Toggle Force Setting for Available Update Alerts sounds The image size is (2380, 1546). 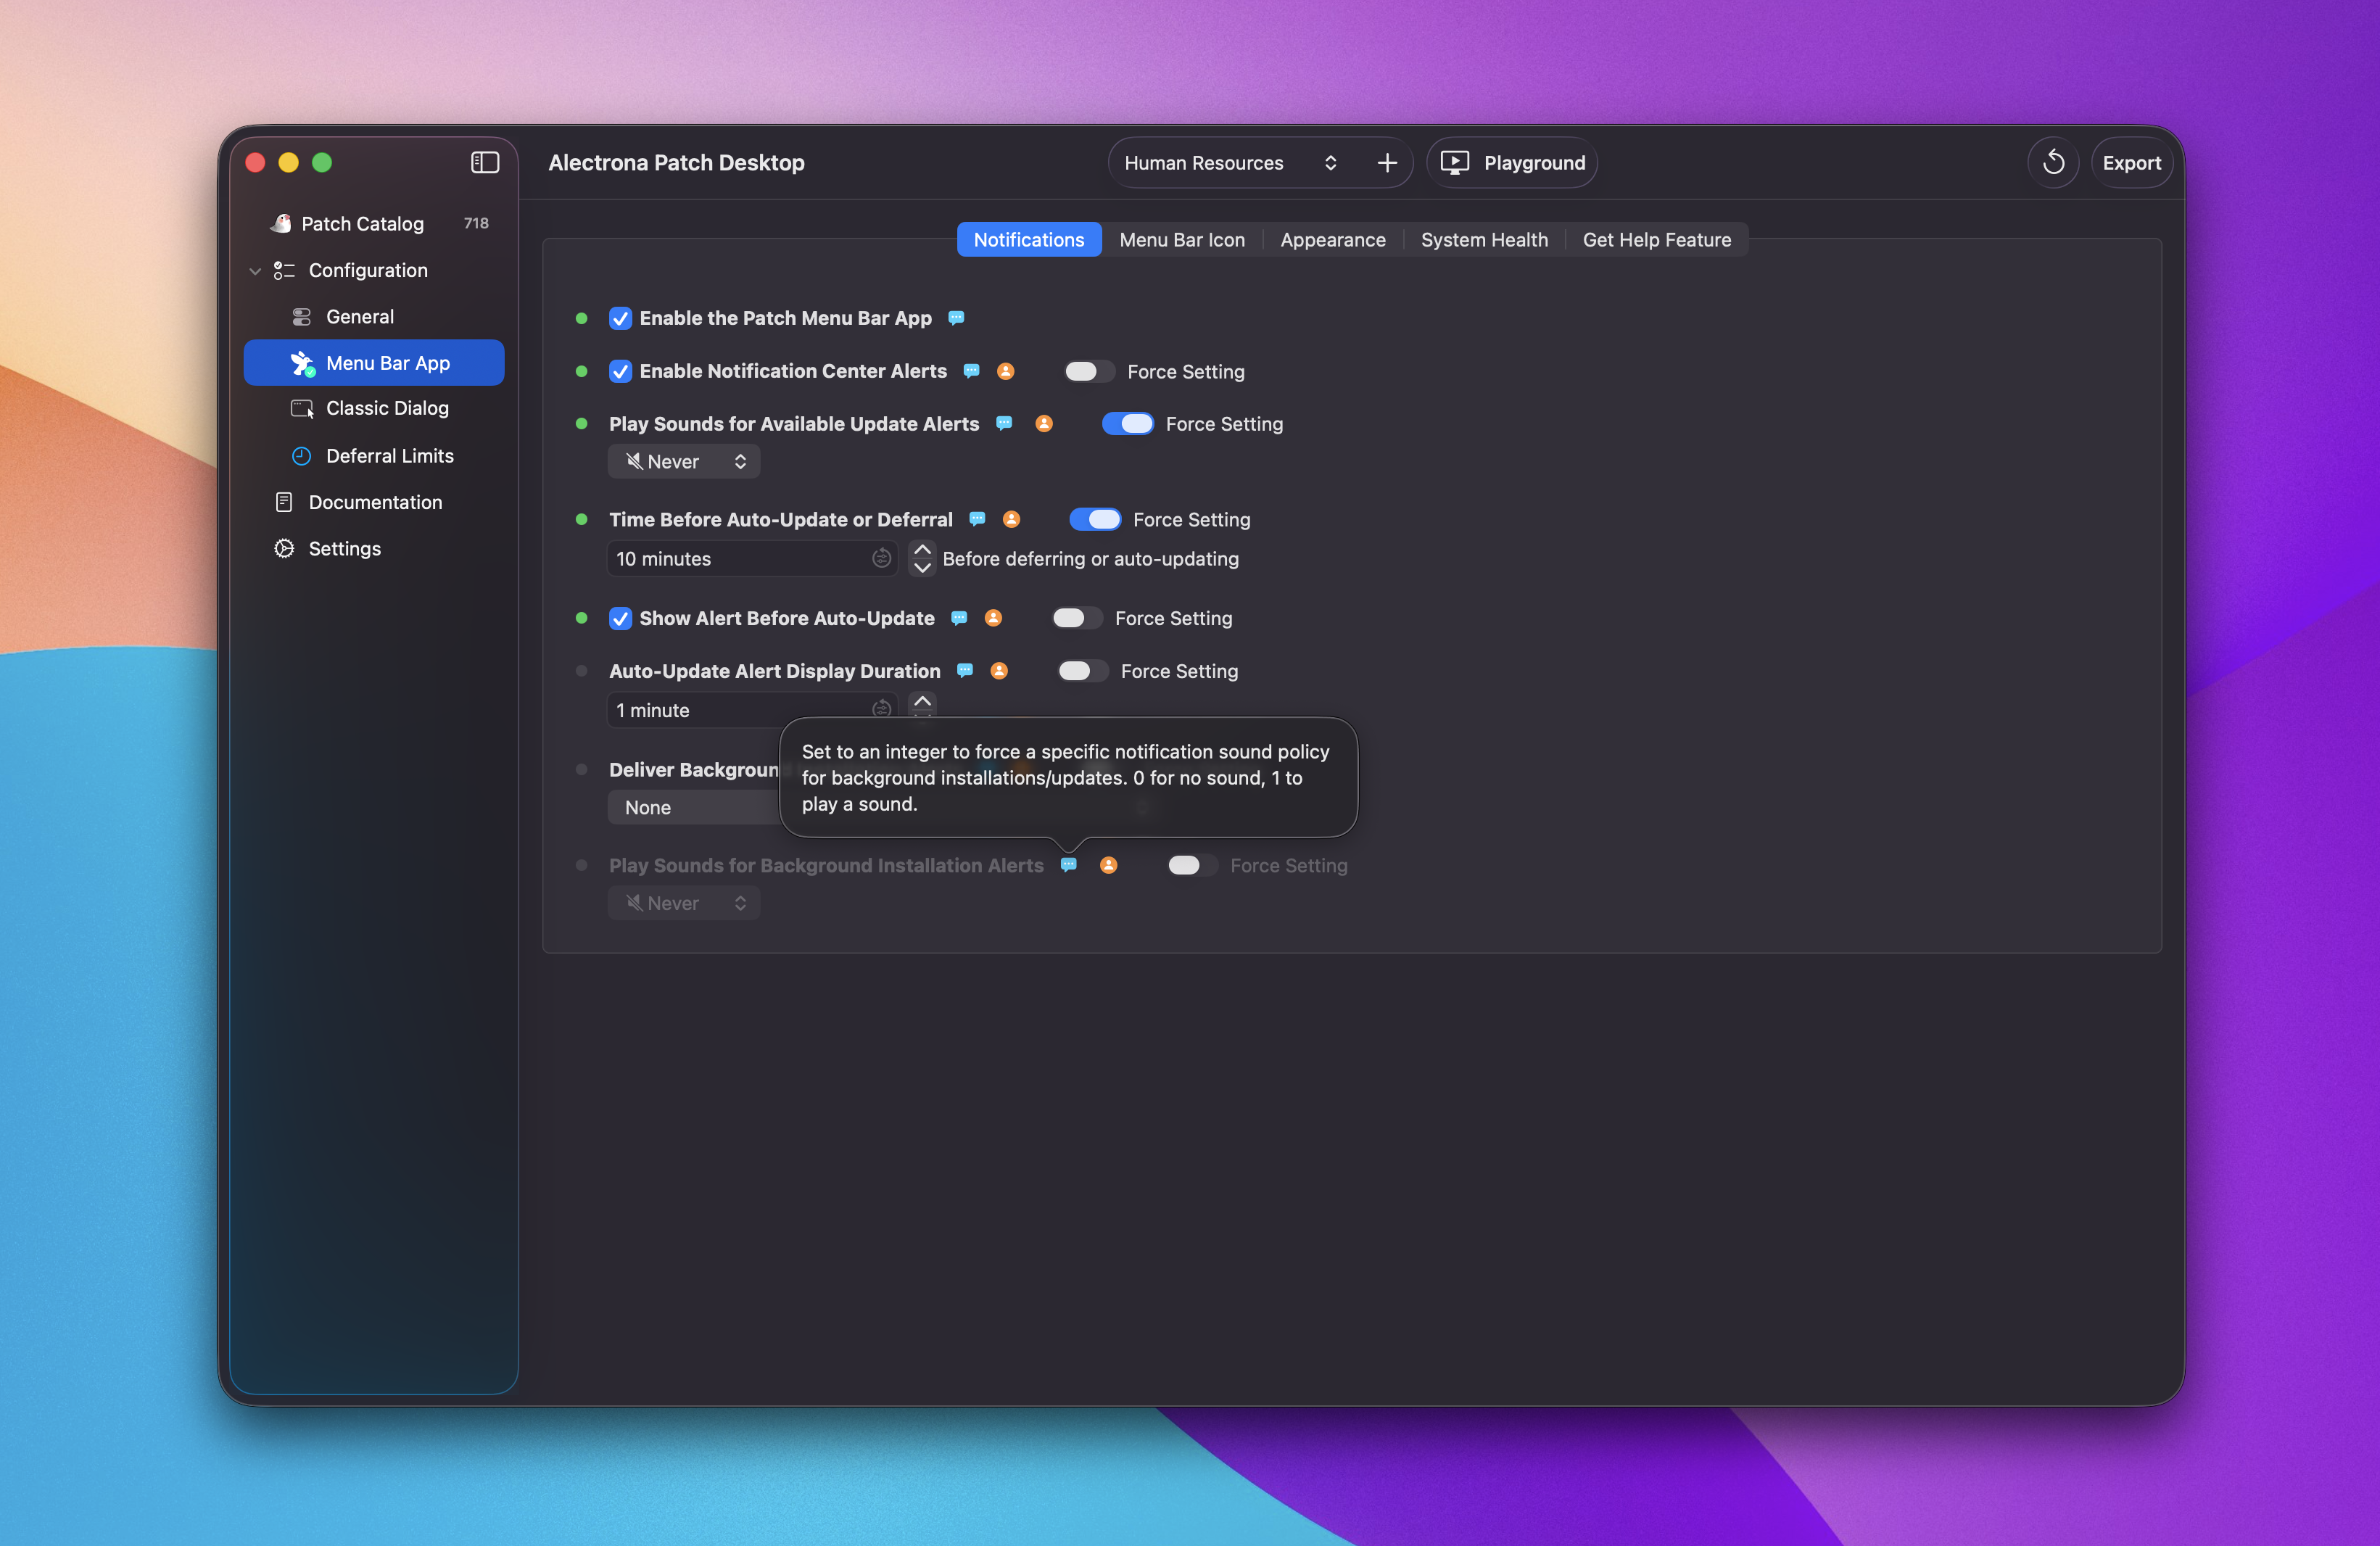click(1127, 424)
